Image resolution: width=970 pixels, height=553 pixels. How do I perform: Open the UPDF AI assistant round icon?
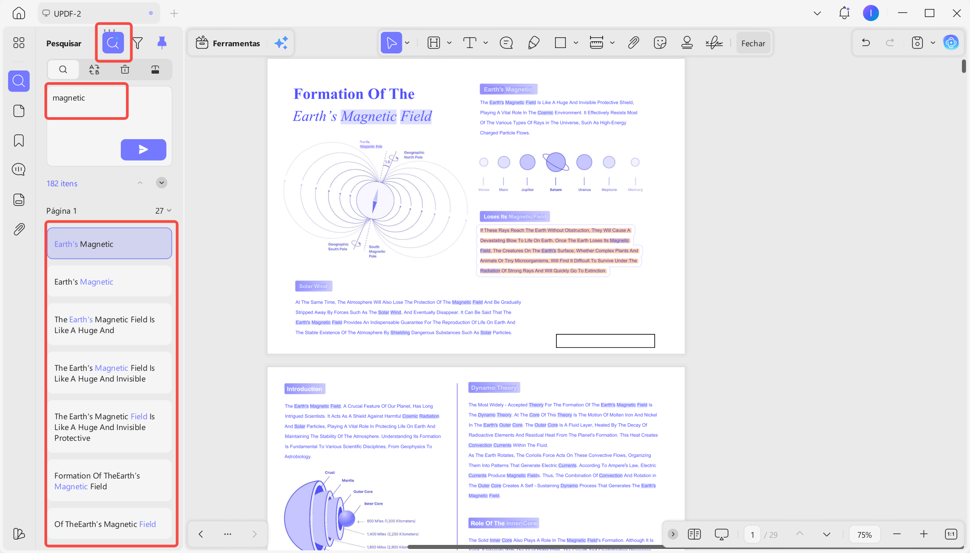pos(951,43)
